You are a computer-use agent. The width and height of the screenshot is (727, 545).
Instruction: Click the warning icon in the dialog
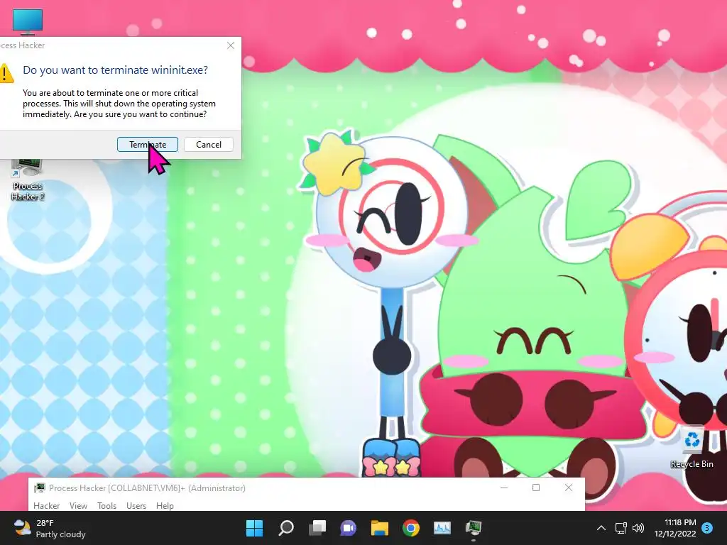click(6, 73)
